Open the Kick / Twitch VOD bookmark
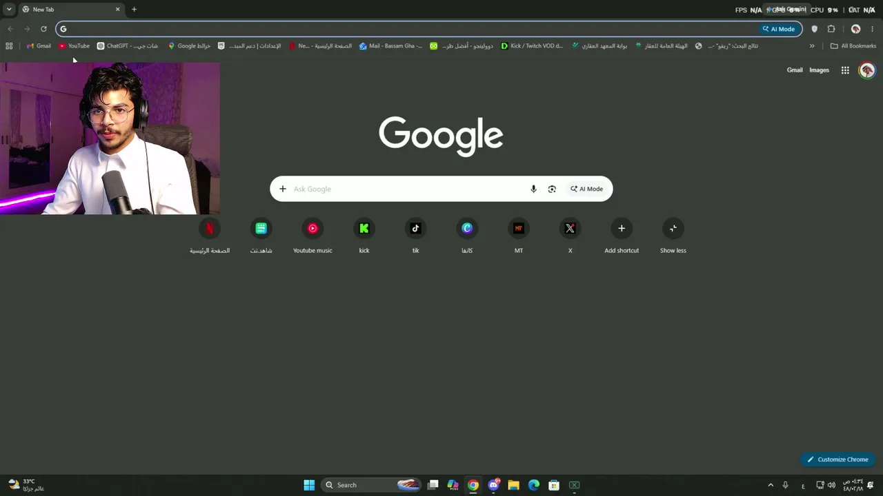This screenshot has height=496, width=883. coord(532,46)
